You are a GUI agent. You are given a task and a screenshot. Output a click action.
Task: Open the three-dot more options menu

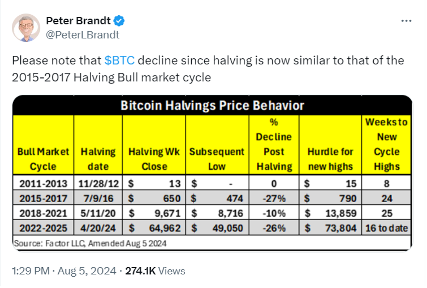[x=406, y=21]
